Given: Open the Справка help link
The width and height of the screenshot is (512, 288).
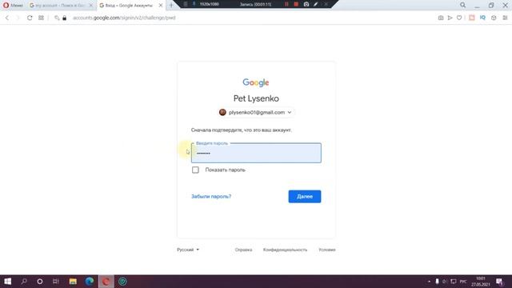Looking at the screenshot, I should pos(243,250).
